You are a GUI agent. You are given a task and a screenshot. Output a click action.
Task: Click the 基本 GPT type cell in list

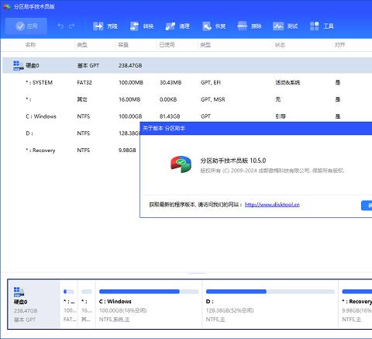[x=88, y=66]
